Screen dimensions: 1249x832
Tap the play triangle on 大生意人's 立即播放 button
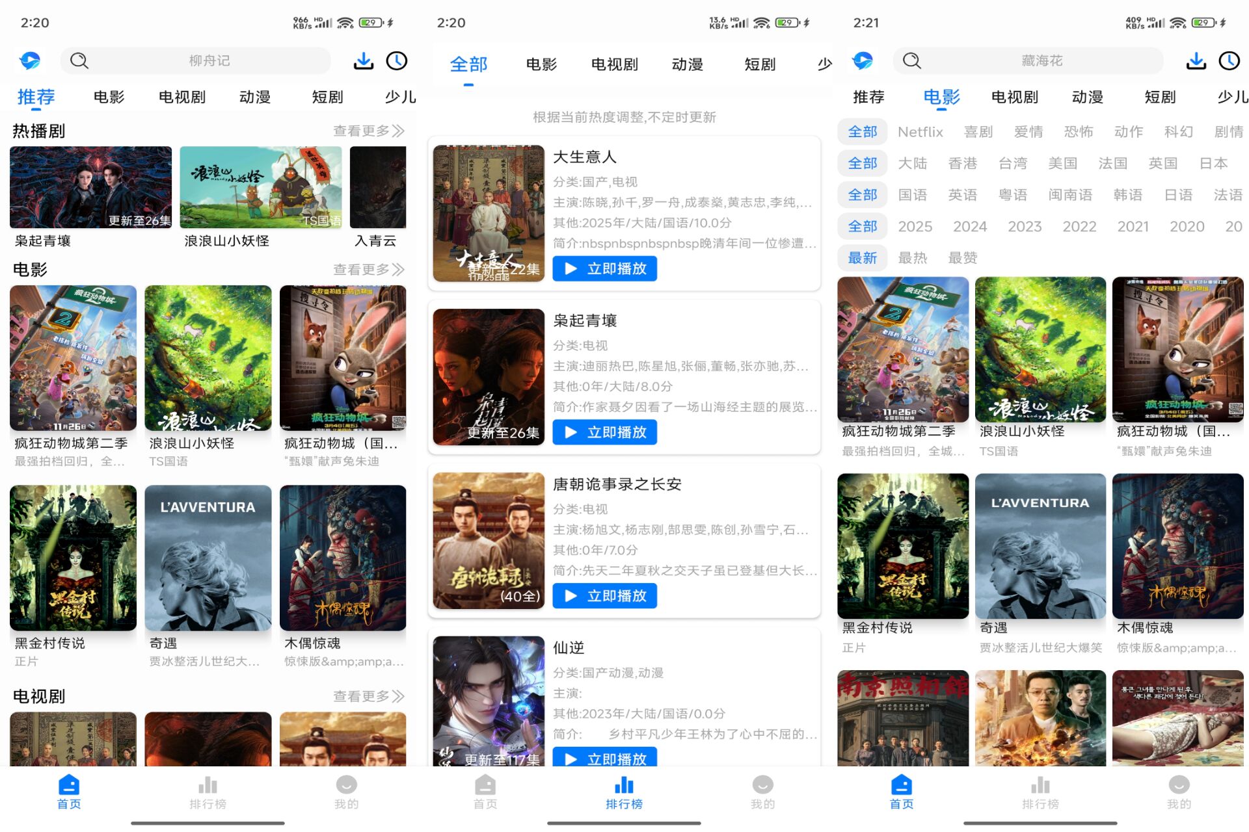[571, 268]
